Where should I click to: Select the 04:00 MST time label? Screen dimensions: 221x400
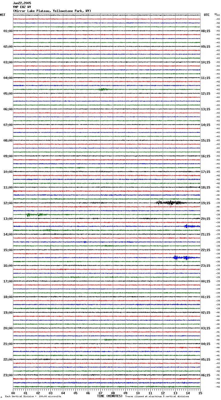pos(8,78)
